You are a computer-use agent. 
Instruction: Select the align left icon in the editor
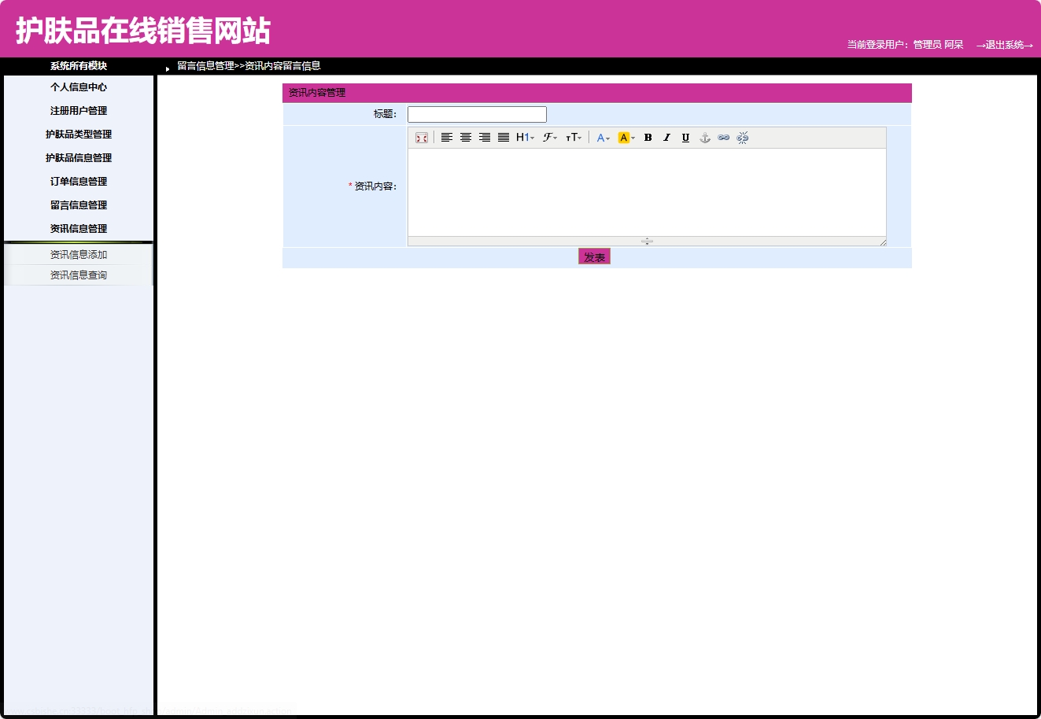click(447, 137)
